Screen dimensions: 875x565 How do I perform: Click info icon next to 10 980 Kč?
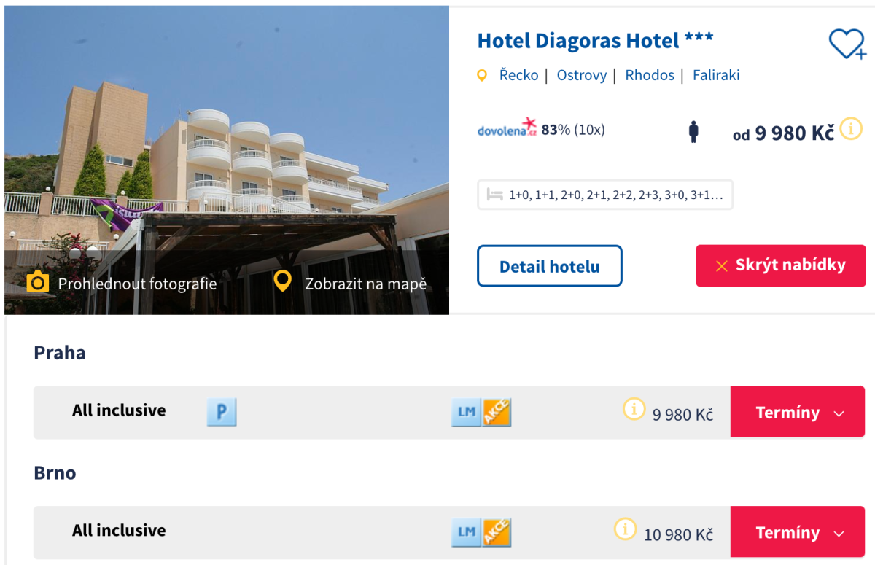(x=625, y=529)
